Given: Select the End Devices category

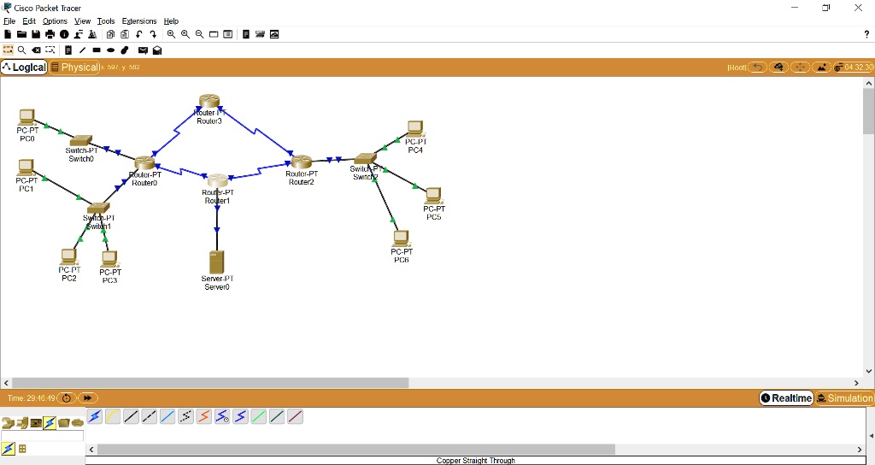Looking at the screenshot, I should 22,423.
